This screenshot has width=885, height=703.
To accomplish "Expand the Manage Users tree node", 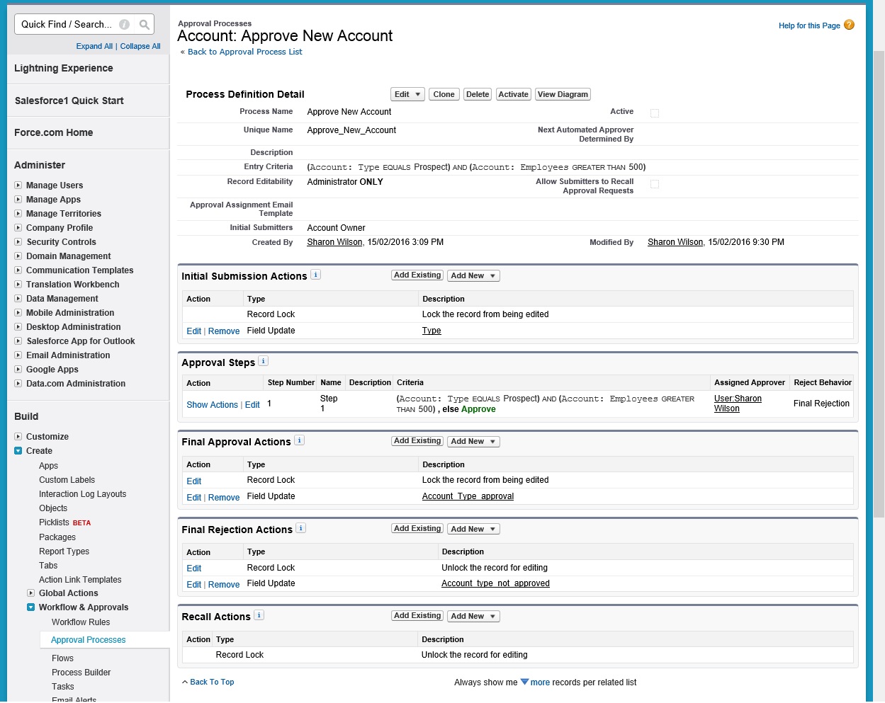I will pyautogui.click(x=18, y=185).
